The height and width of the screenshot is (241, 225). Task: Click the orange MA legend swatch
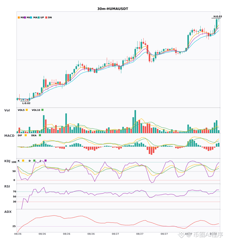(x=19, y=18)
